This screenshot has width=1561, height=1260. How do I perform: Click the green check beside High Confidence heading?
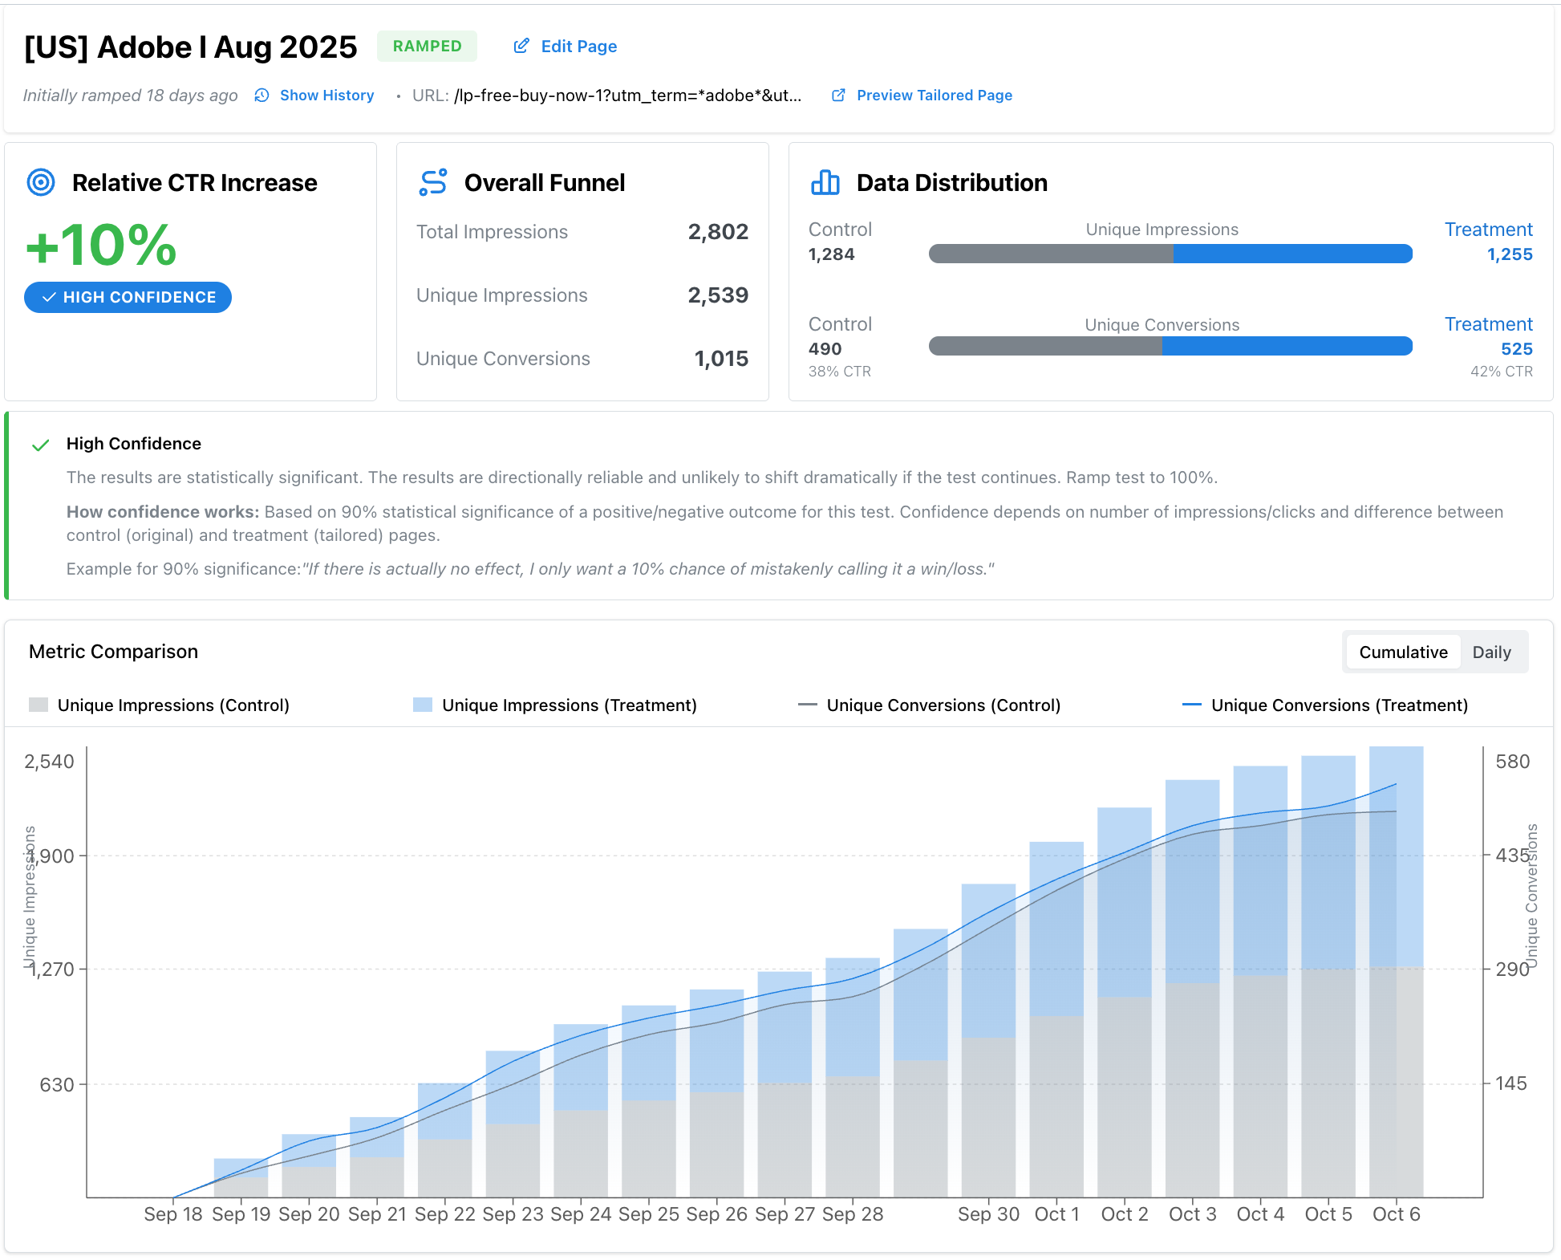pyautogui.click(x=40, y=445)
